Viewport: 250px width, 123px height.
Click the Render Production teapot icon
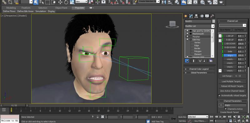pos(221,2)
